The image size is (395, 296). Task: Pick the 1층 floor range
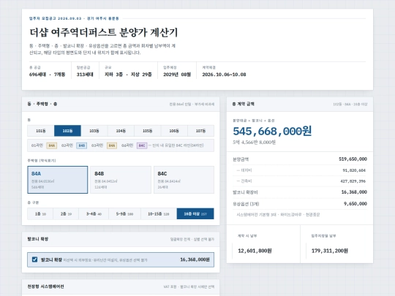40,214
